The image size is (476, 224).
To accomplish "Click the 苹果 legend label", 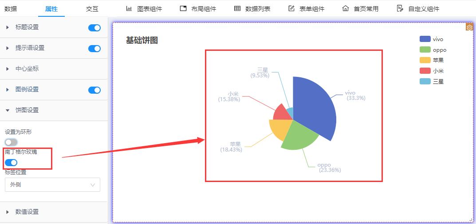I will pyautogui.click(x=438, y=60).
